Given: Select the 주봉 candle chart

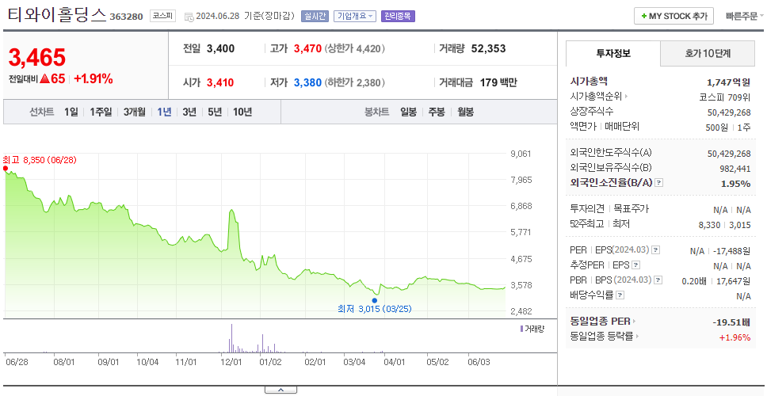Looking at the screenshot, I should click(x=437, y=112).
